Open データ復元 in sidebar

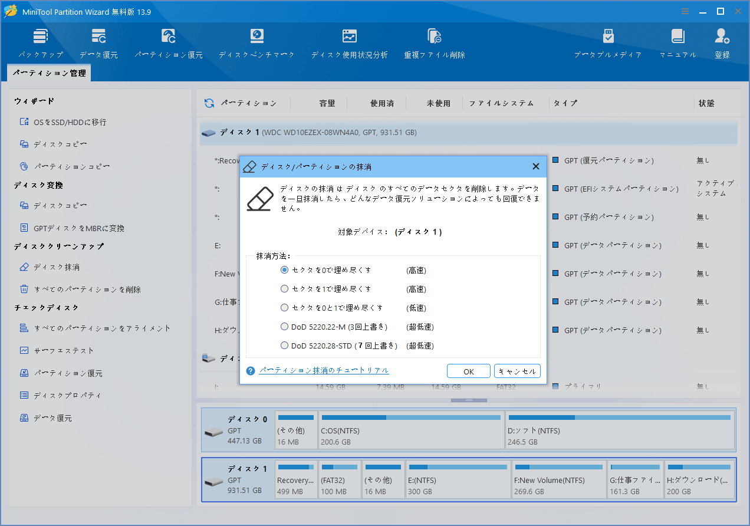(46, 418)
